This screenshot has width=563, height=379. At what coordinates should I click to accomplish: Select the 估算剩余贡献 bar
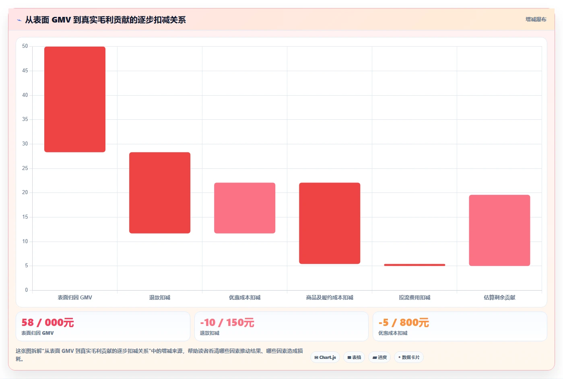pos(499,230)
